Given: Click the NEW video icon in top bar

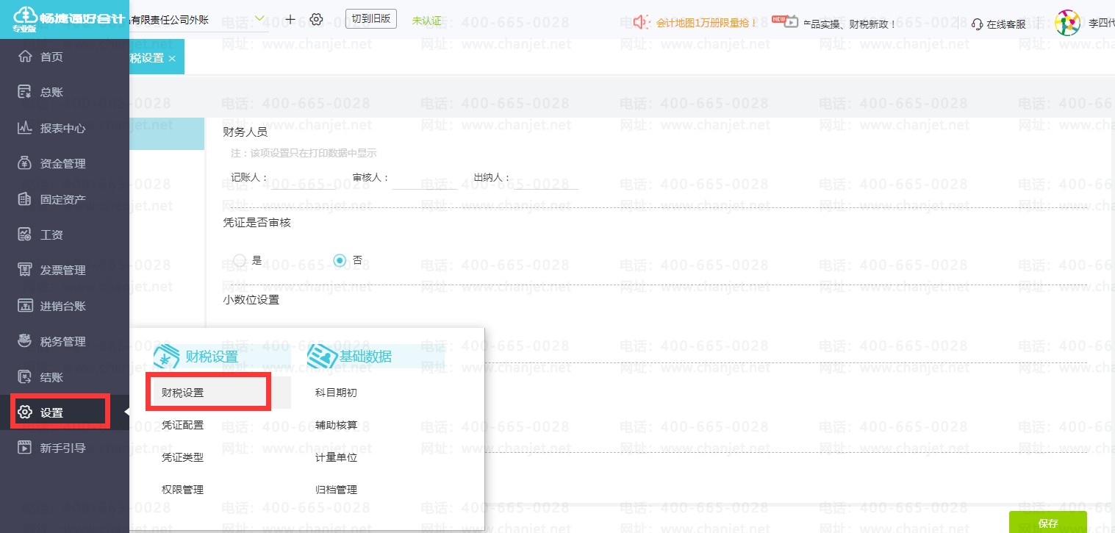Looking at the screenshot, I should click(x=786, y=21).
